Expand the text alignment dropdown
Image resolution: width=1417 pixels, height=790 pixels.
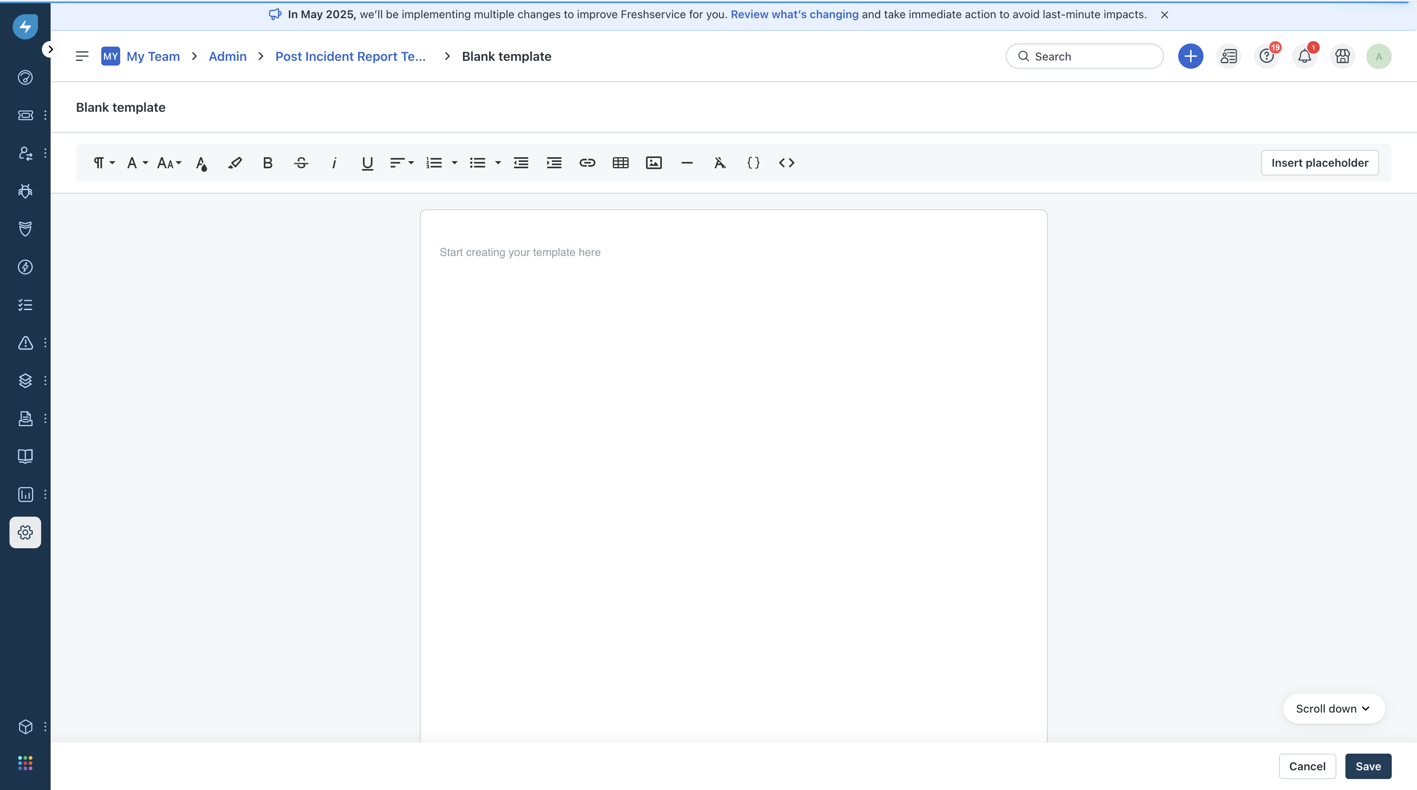[402, 163]
